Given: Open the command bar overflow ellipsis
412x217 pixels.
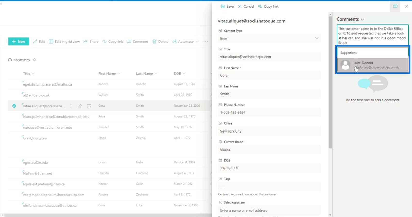Looking at the screenshot, I should [x=206, y=42].
